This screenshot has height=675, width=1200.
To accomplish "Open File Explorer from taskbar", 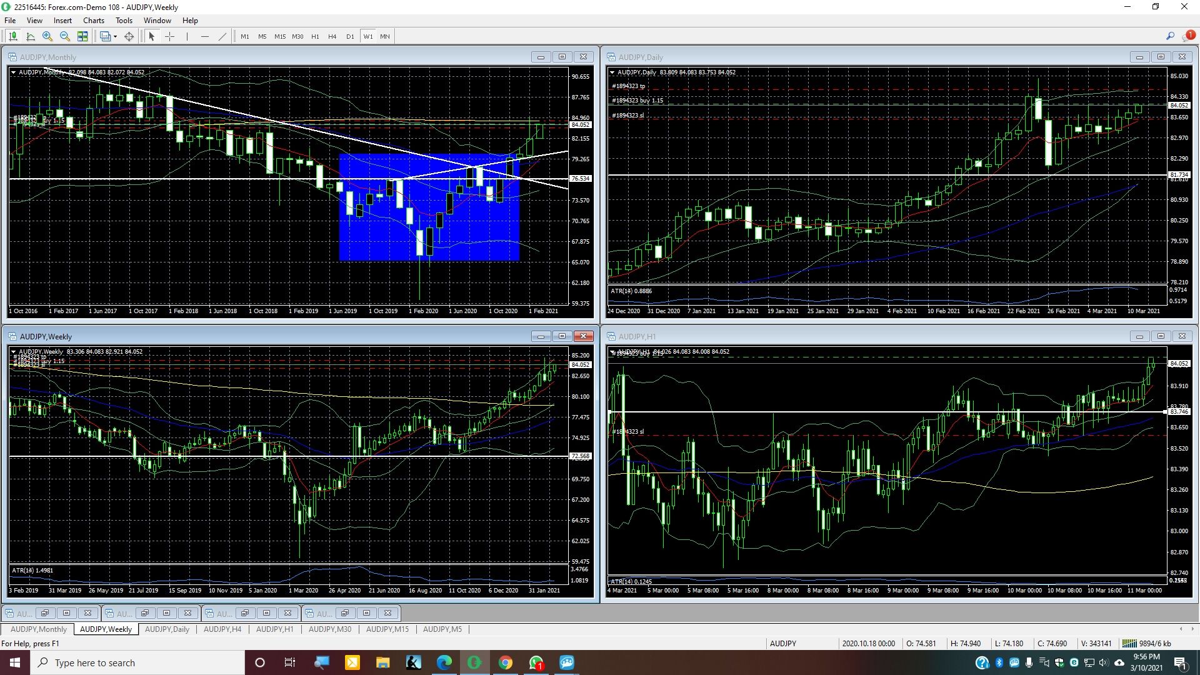I will [382, 662].
